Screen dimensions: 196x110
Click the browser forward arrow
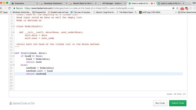[6, 8]
